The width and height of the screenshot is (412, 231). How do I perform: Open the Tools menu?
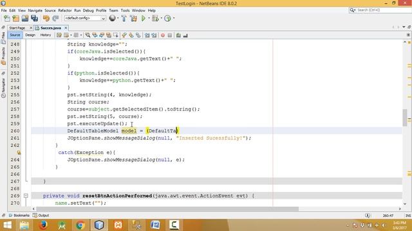click(125, 10)
